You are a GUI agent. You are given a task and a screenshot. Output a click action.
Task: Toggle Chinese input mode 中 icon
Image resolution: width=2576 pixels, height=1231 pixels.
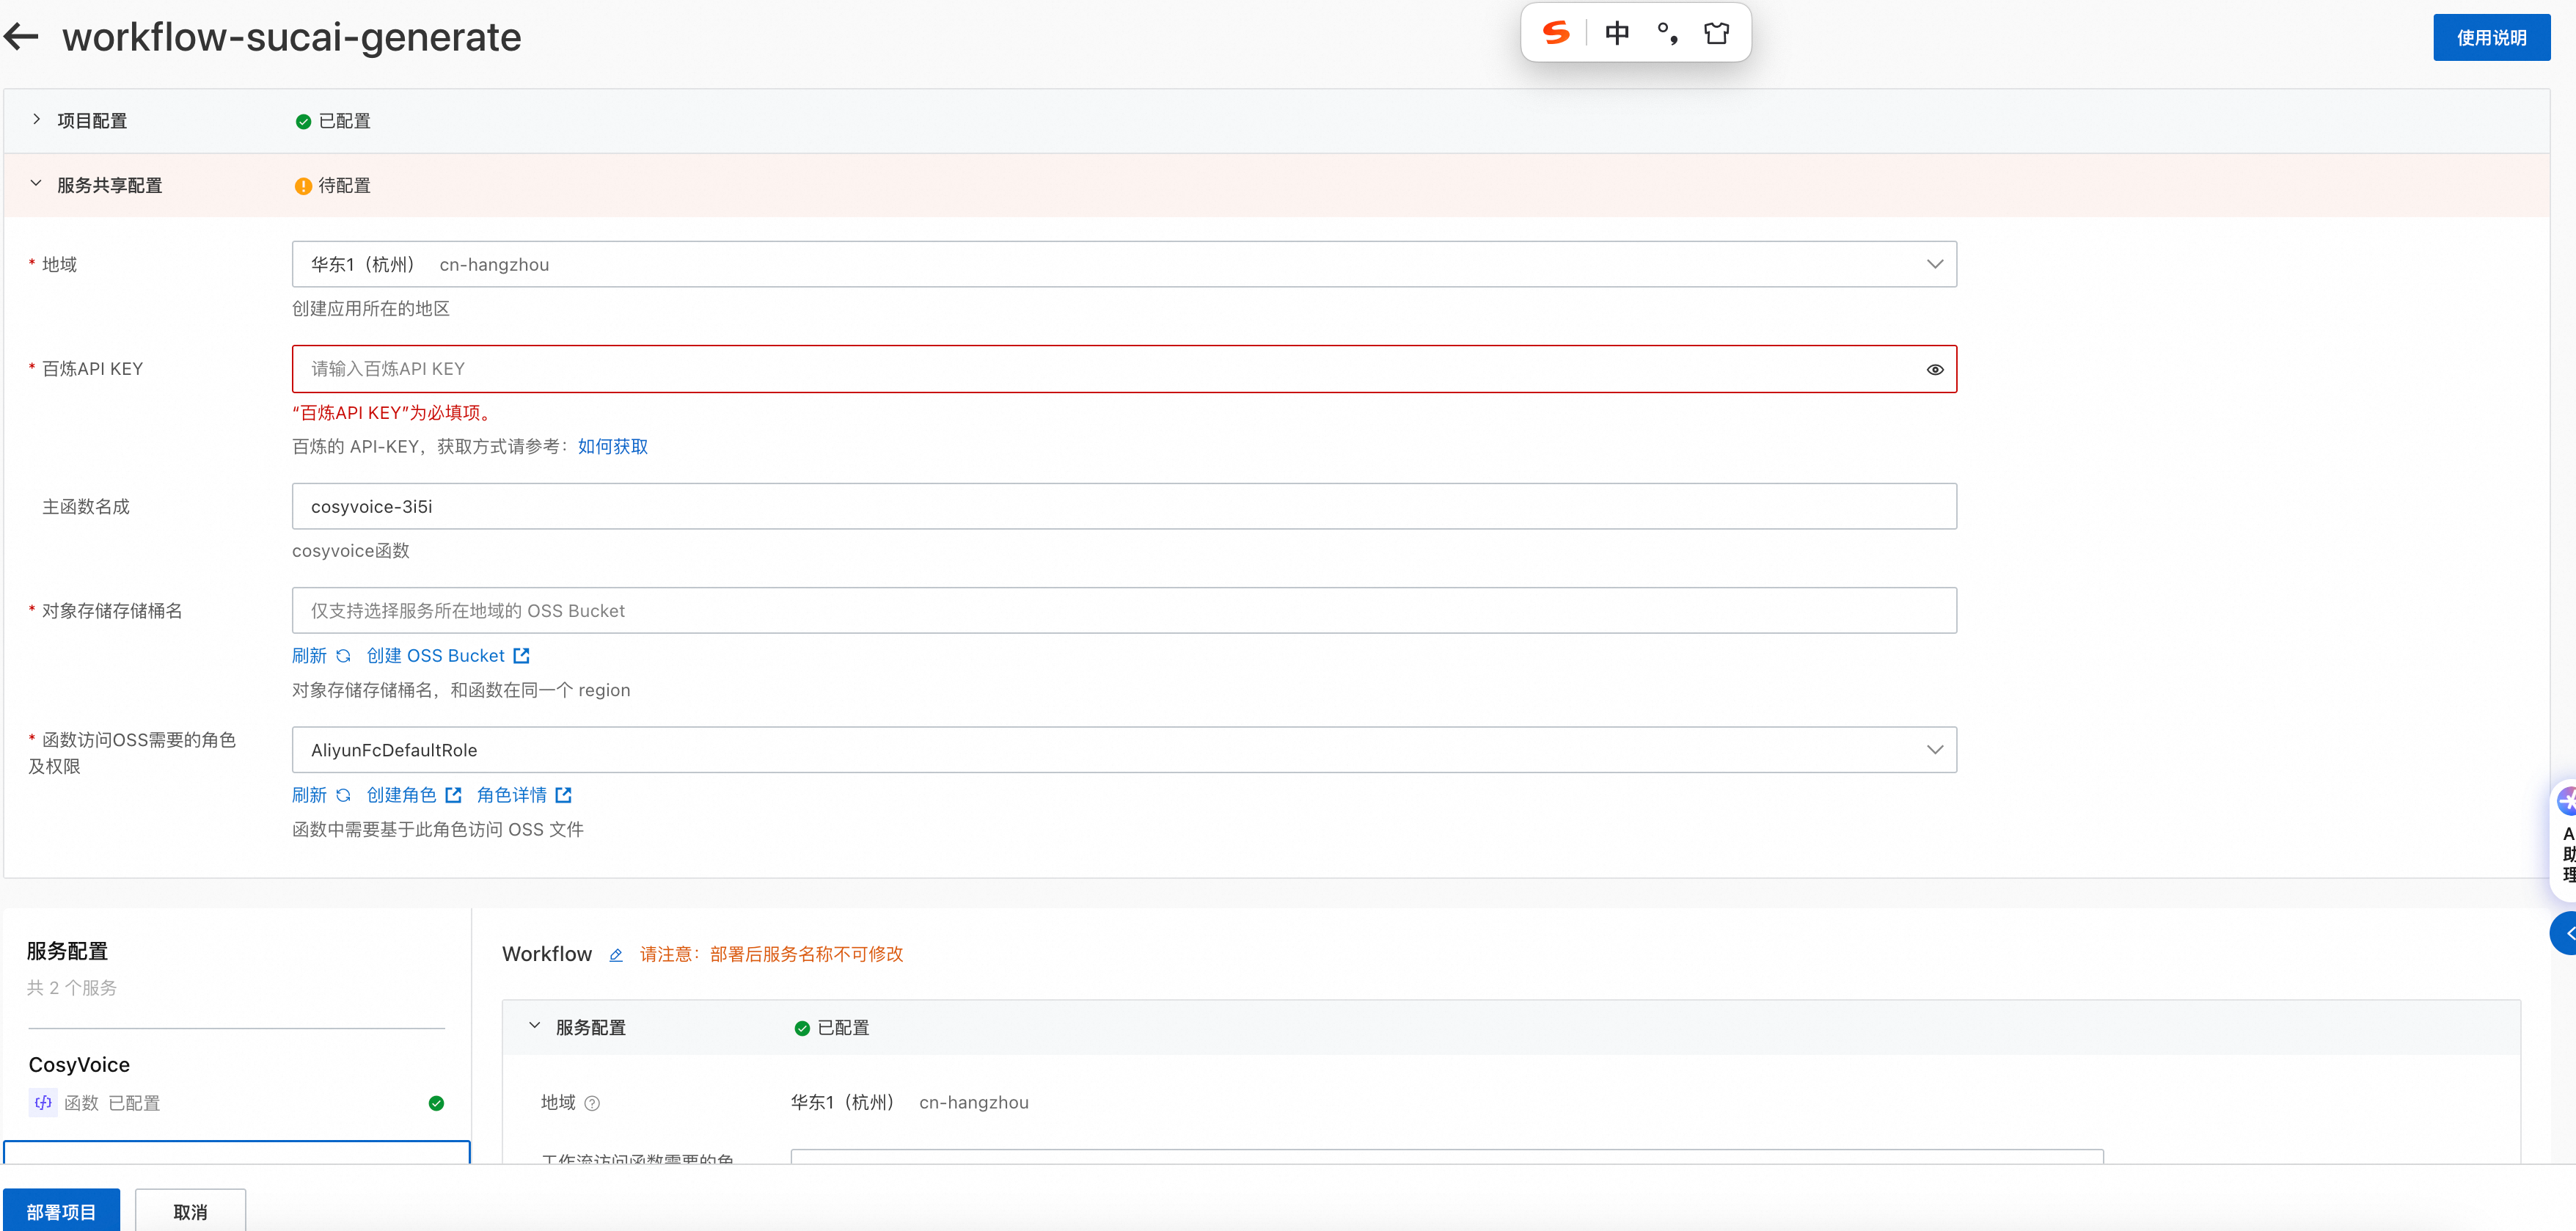[x=1616, y=33]
